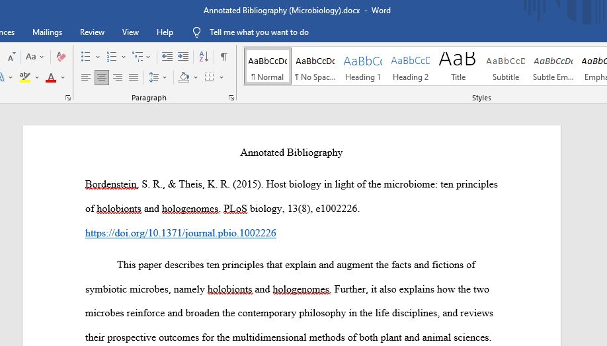Open the Paragraph dialog launcher
607x346 pixels.
(231, 98)
